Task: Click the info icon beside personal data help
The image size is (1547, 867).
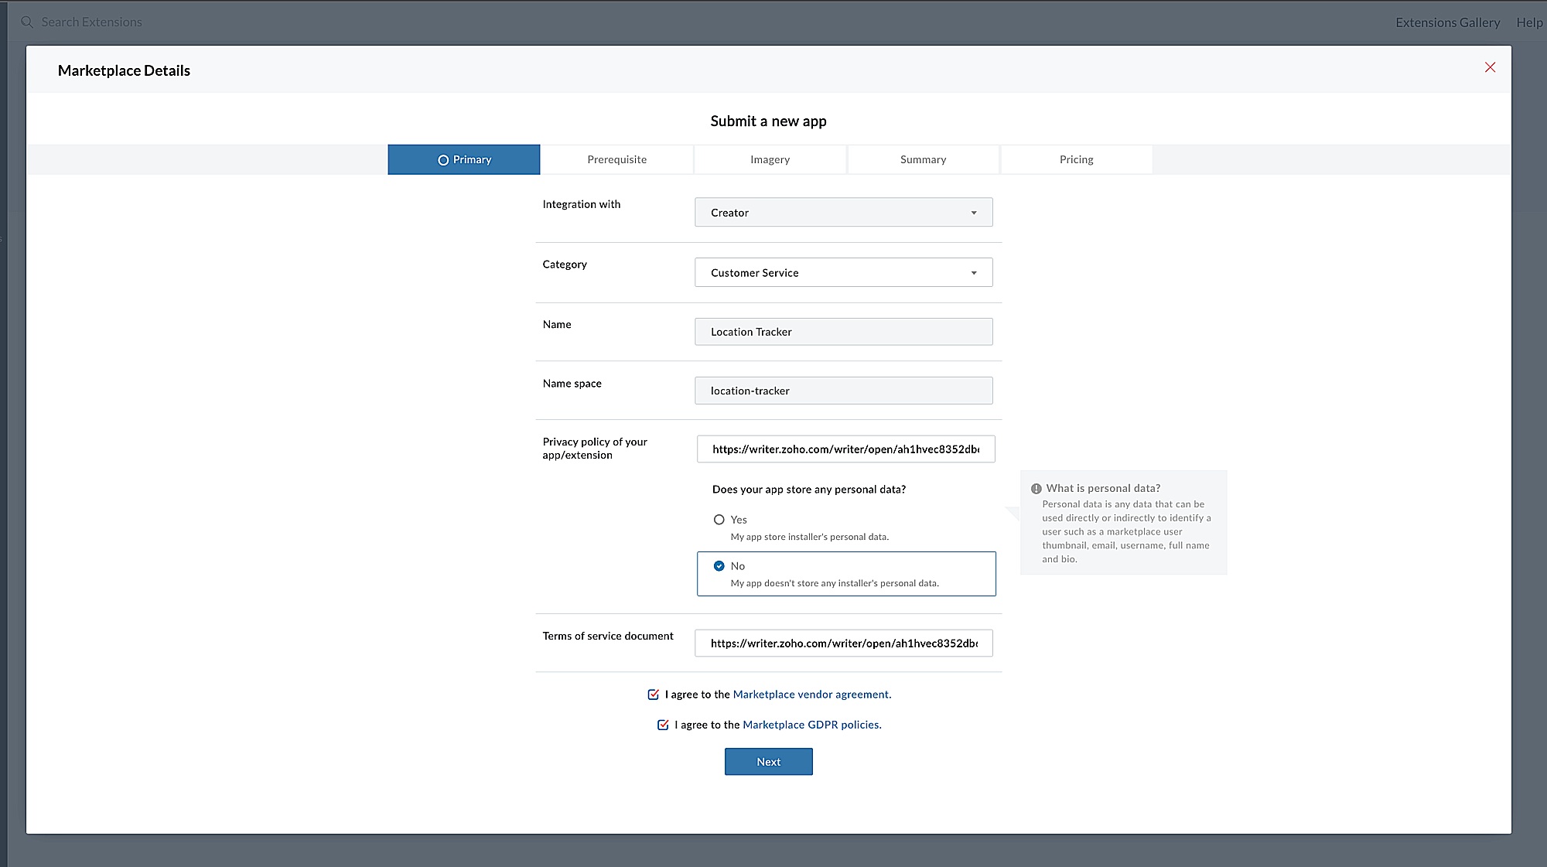Action: click(x=1036, y=489)
